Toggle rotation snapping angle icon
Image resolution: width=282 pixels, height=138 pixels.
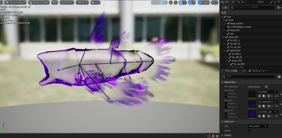point(190,3)
